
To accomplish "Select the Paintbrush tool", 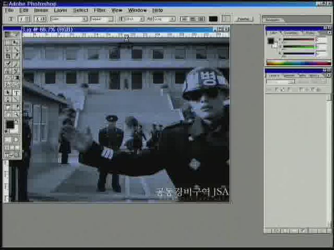I will click(16, 64).
